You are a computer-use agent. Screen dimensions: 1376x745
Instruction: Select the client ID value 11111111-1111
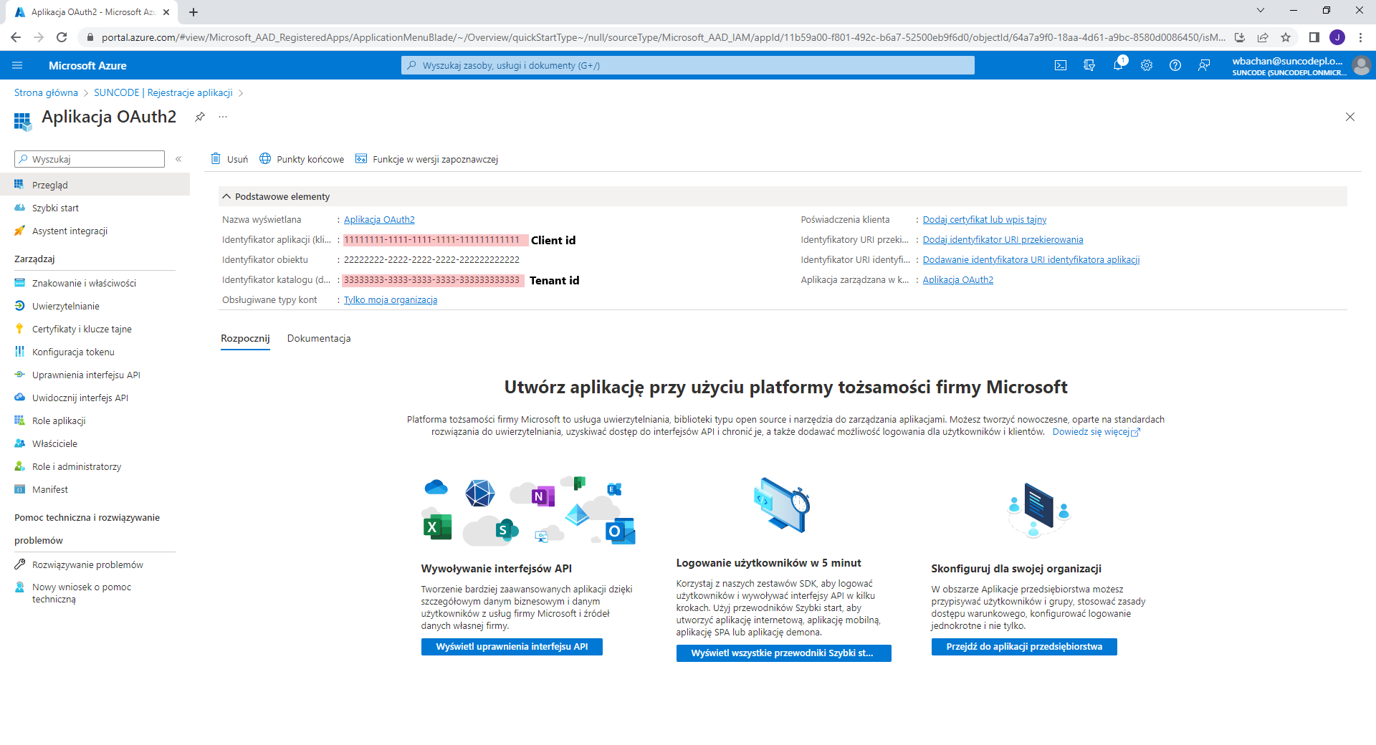coord(431,240)
